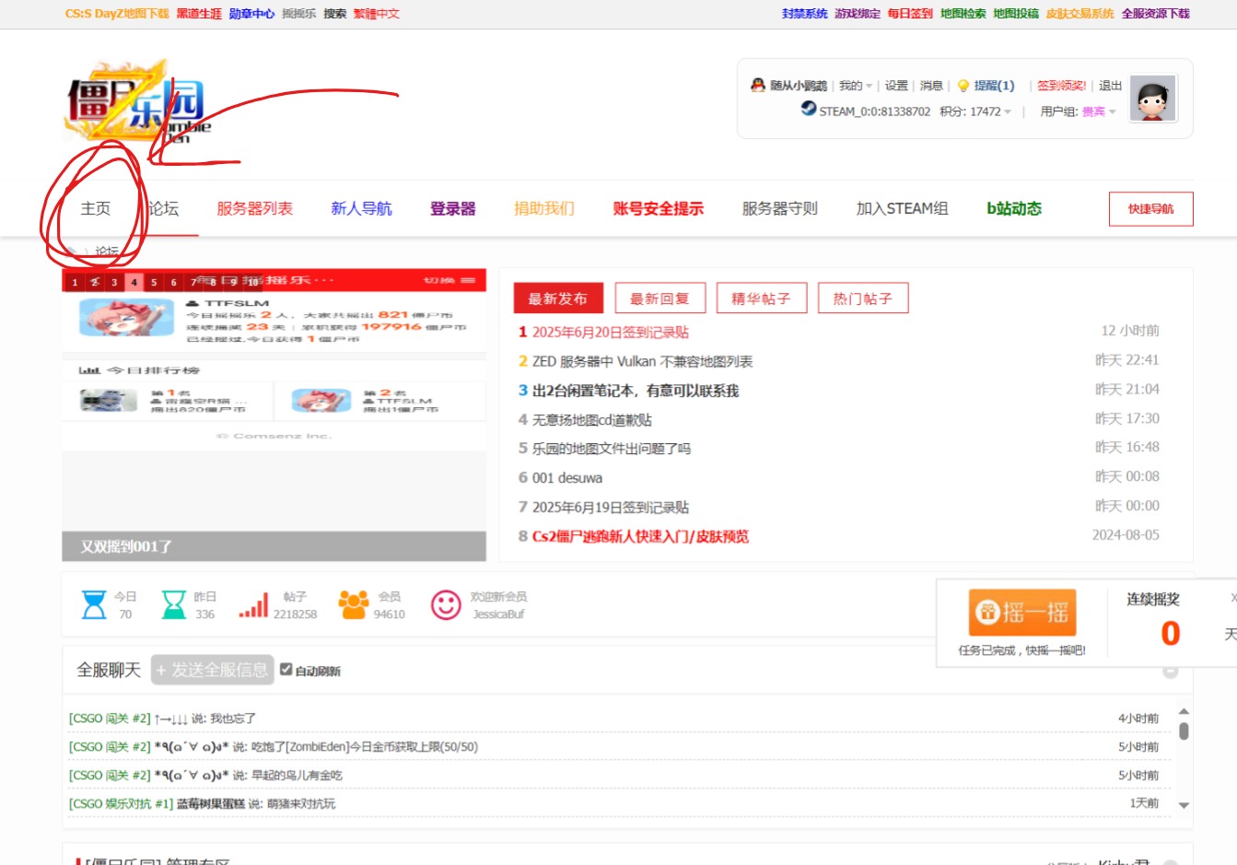Collapse the 全服聊天 panel with the round toggle
The height and width of the screenshot is (865, 1237).
[1171, 671]
